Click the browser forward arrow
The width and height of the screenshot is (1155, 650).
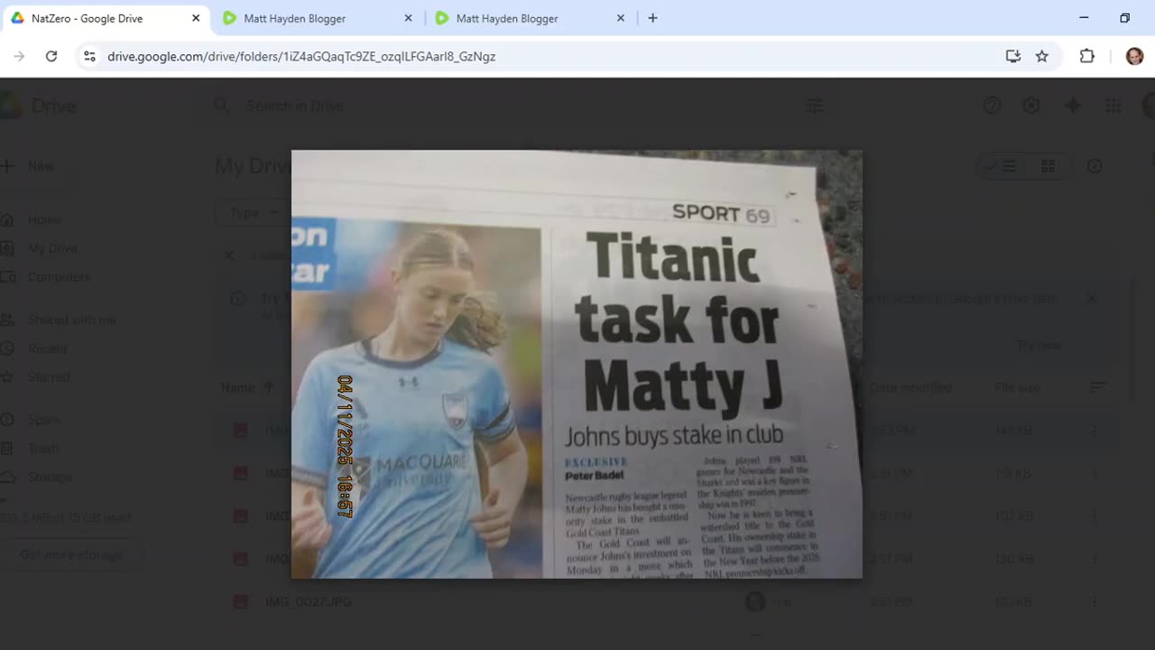(x=19, y=56)
